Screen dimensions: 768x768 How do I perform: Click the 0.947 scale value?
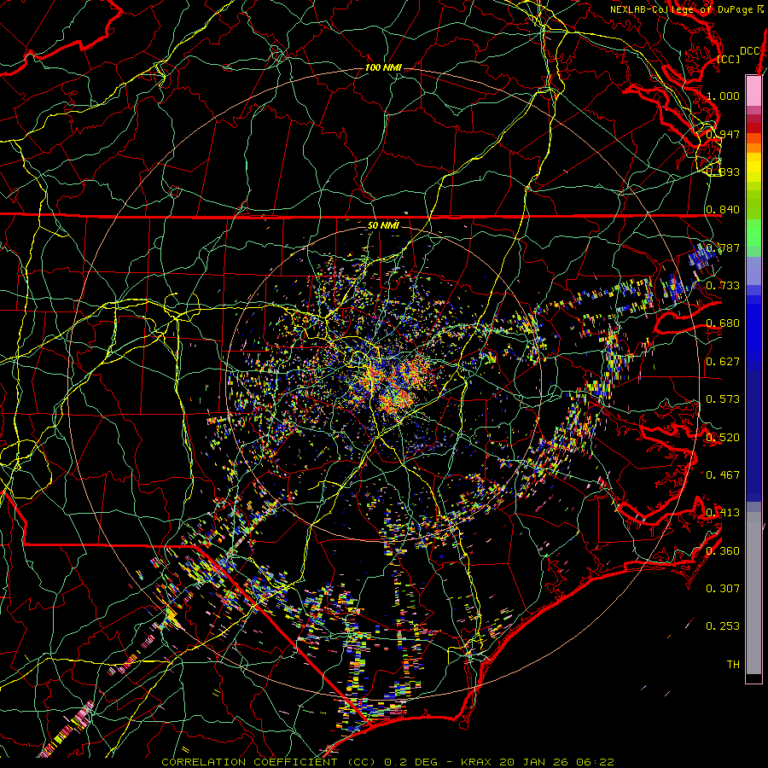click(723, 134)
